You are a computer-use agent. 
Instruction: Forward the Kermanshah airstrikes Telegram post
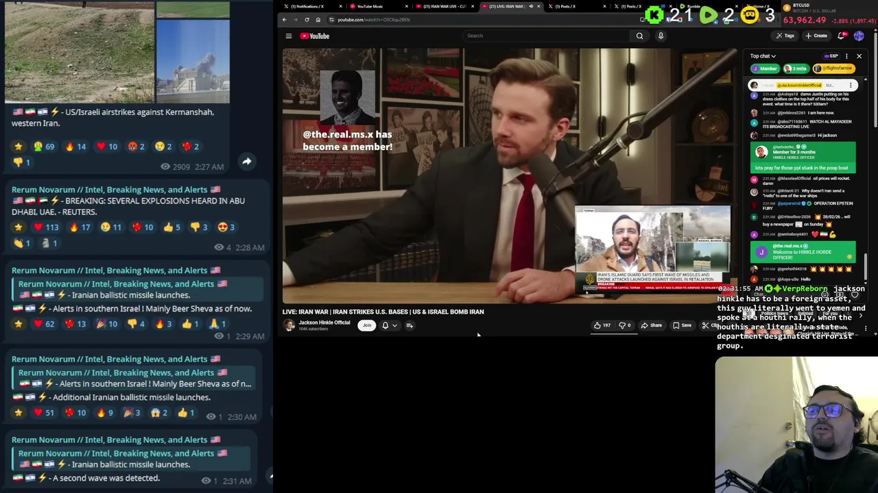[246, 161]
